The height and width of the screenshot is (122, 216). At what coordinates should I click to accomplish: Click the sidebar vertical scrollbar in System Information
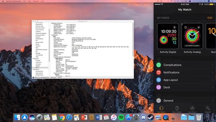pos(49,45)
